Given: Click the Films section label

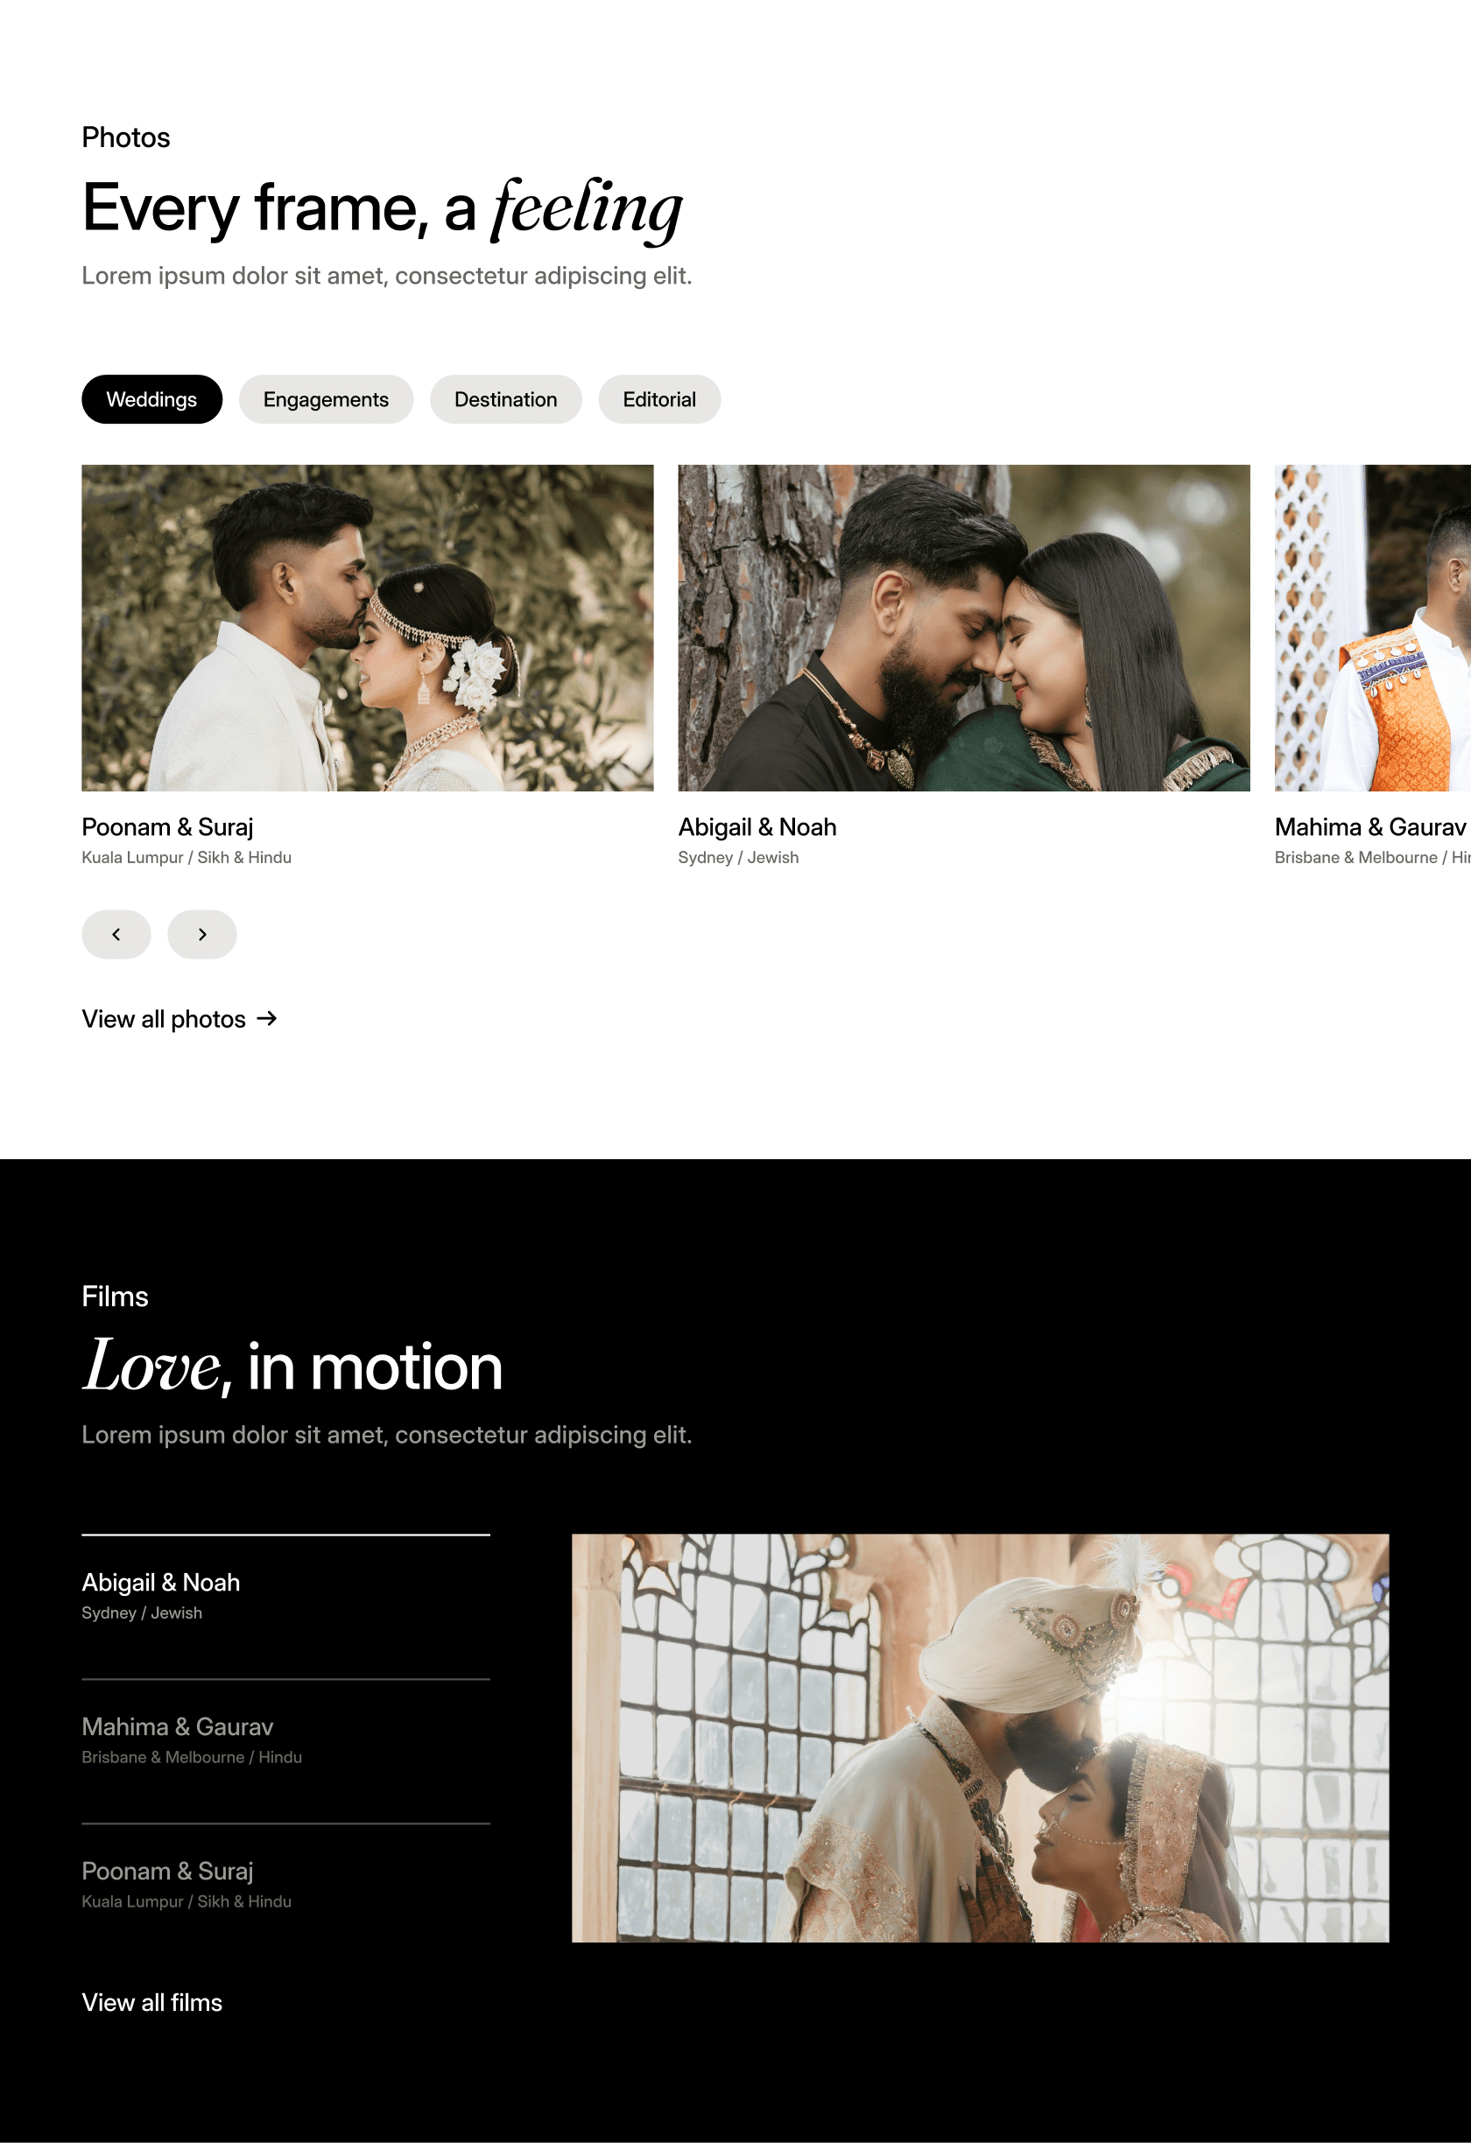Looking at the screenshot, I should (x=116, y=1296).
